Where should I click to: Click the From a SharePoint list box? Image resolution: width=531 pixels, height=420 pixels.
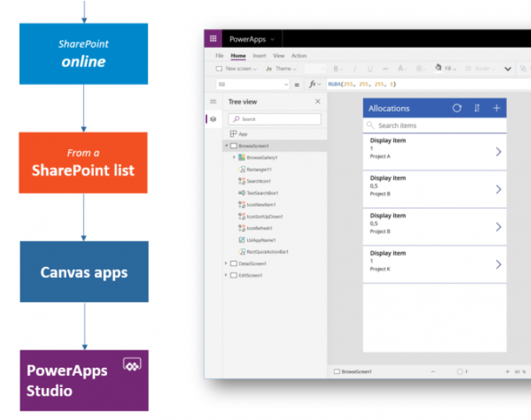84,162
